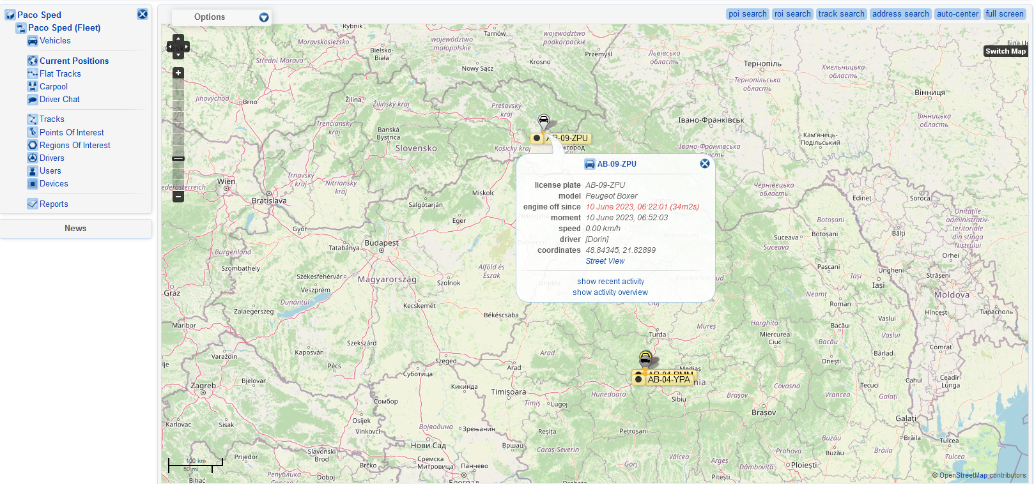
Task: Select Points Of Interest menu item
Action: pos(72,133)
